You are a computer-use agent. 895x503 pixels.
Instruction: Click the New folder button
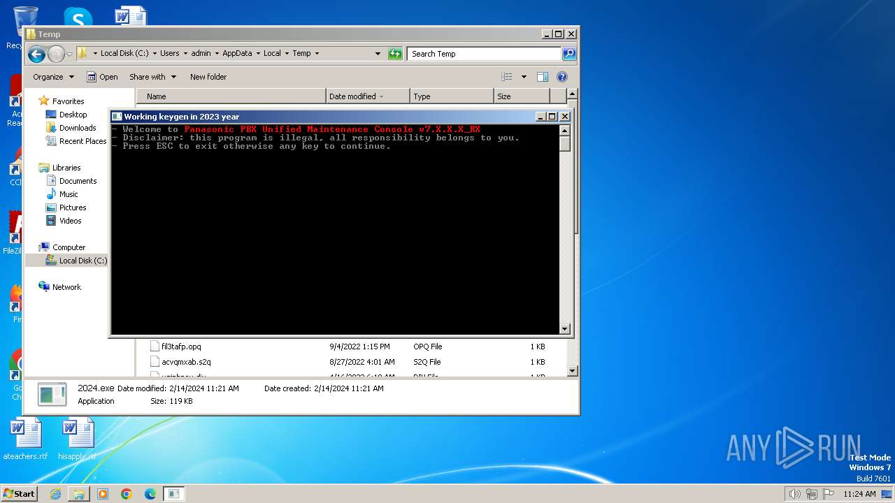[x=208, y=77]
